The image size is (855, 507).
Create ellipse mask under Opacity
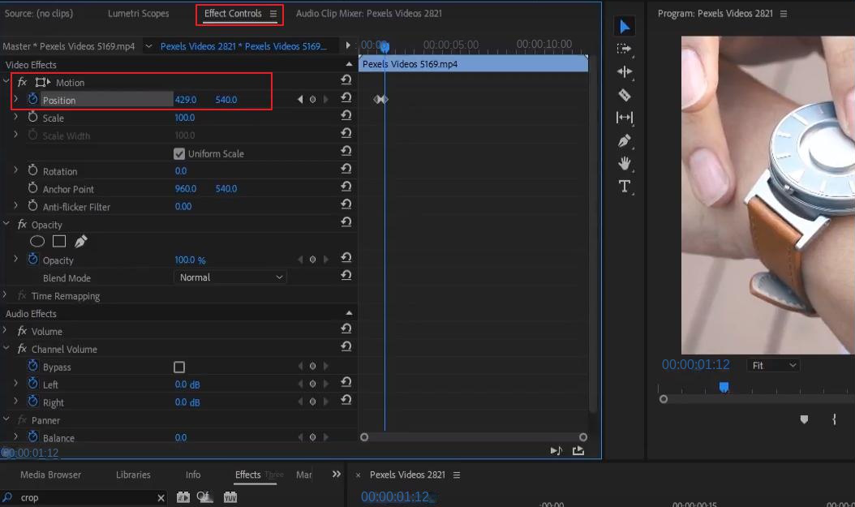37,241
